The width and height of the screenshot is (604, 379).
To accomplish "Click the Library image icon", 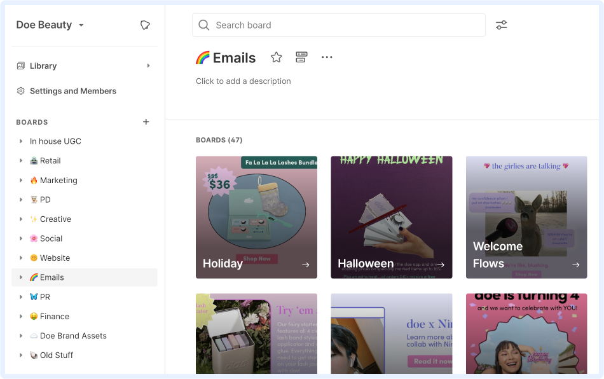I will point(21,66).
